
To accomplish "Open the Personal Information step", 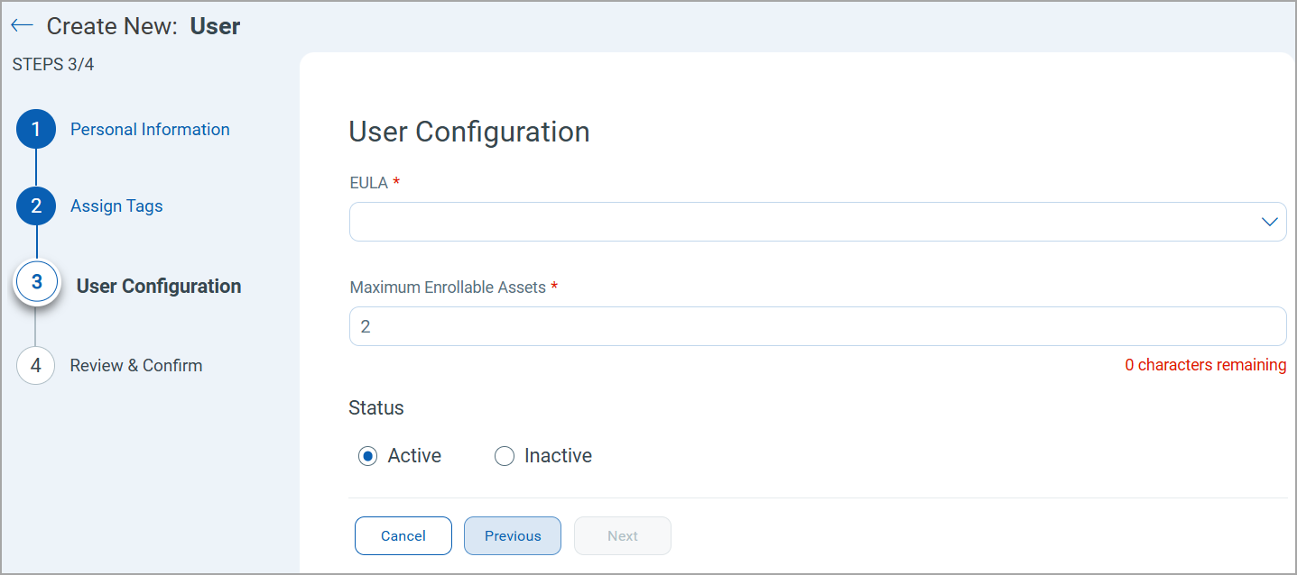I will (x=150, y=129).
